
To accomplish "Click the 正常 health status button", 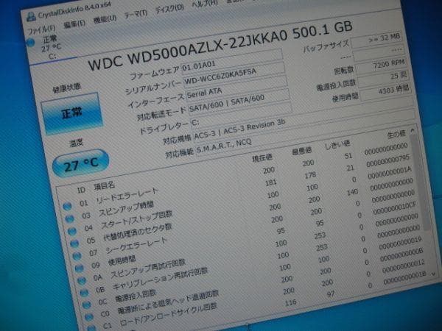I will [x=72, y=113].
